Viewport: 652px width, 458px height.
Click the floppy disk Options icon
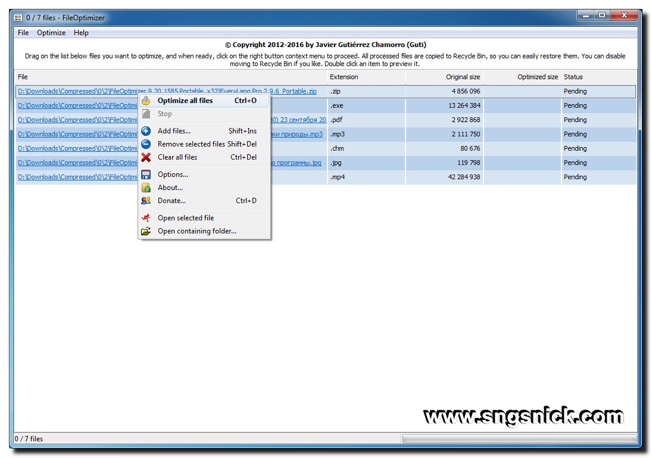(x=146, y=175)
